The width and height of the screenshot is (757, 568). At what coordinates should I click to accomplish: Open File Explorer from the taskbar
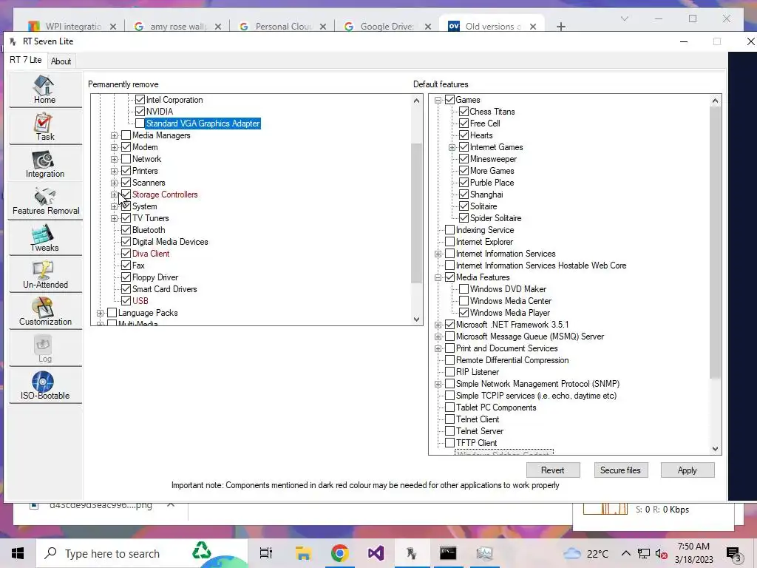click(303, 553)
